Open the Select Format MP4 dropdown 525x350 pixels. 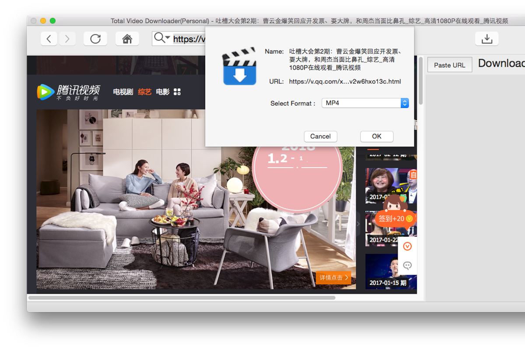coord(365,103)
